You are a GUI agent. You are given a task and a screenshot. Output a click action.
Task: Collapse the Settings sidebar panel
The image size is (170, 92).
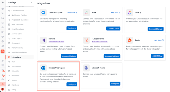click(31, 2)
